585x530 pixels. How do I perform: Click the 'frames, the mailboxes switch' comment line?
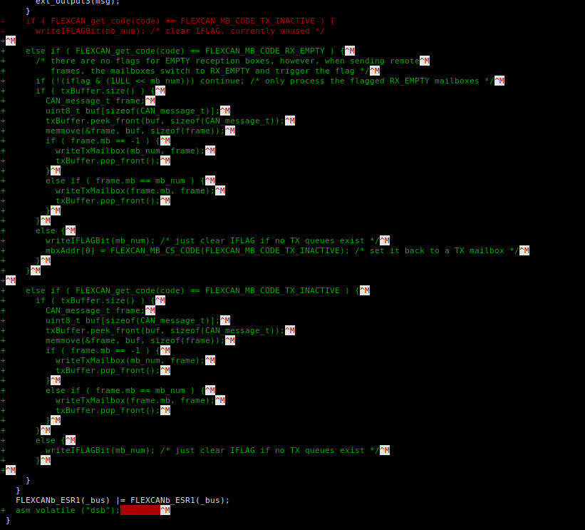pos(209,71)
